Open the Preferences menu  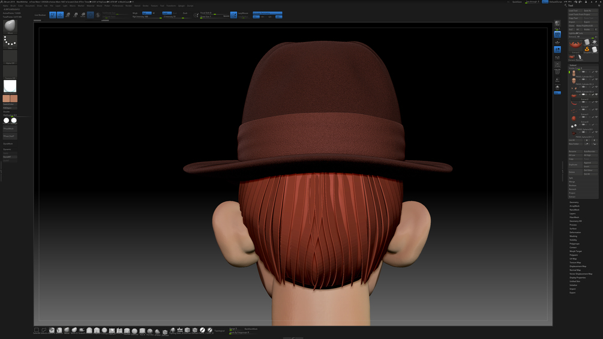coord(118,5)
